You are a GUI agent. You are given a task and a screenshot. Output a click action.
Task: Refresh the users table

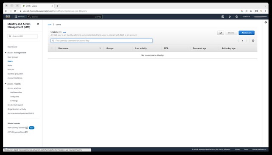tap(221, 33)
